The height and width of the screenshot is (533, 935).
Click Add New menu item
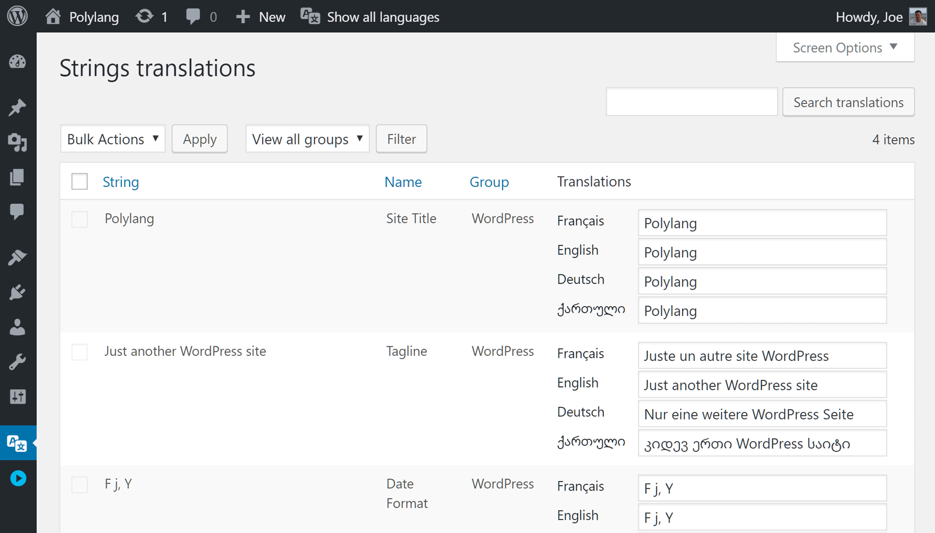click(x=261, y=16)
